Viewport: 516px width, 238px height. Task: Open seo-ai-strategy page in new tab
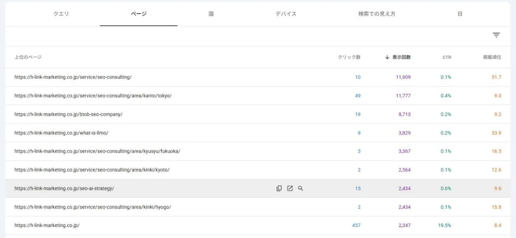click(x=290, y=188)
